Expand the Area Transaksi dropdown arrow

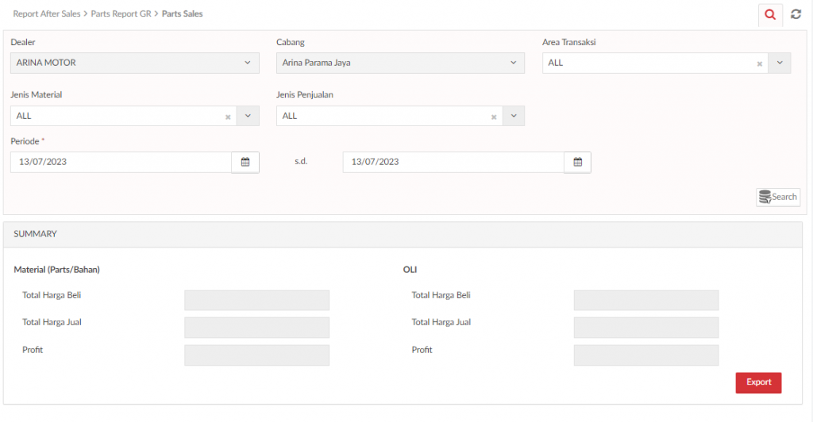[780, 63]
